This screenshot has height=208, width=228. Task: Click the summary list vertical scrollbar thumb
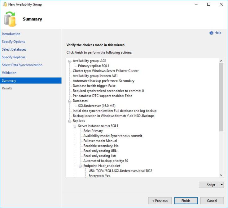pos(221,97)
